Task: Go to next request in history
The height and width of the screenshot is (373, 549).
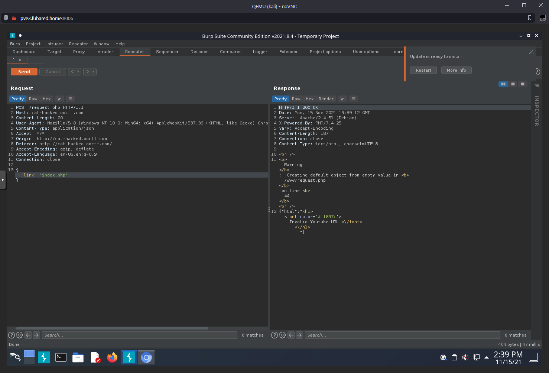Action: point(88,72)
